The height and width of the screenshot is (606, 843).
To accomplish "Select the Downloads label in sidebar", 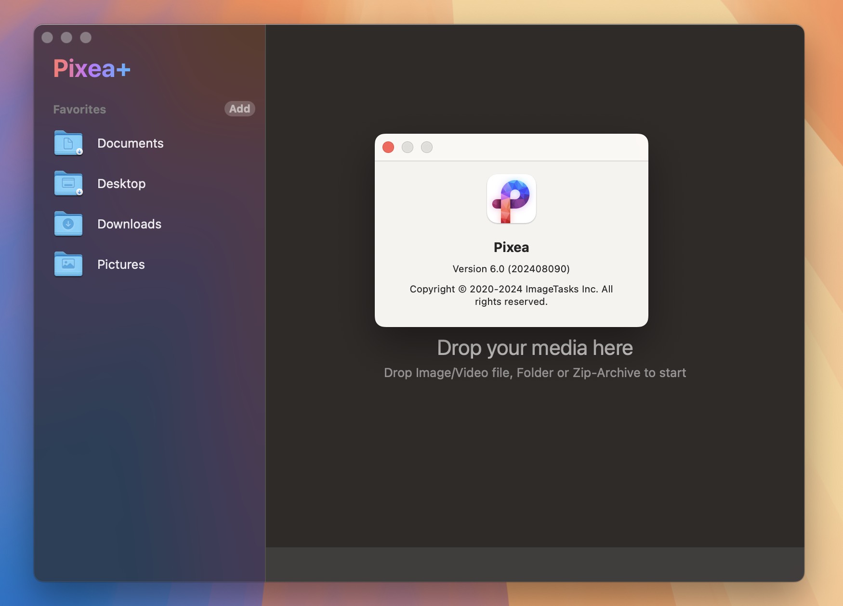I will tap(129, 224).
